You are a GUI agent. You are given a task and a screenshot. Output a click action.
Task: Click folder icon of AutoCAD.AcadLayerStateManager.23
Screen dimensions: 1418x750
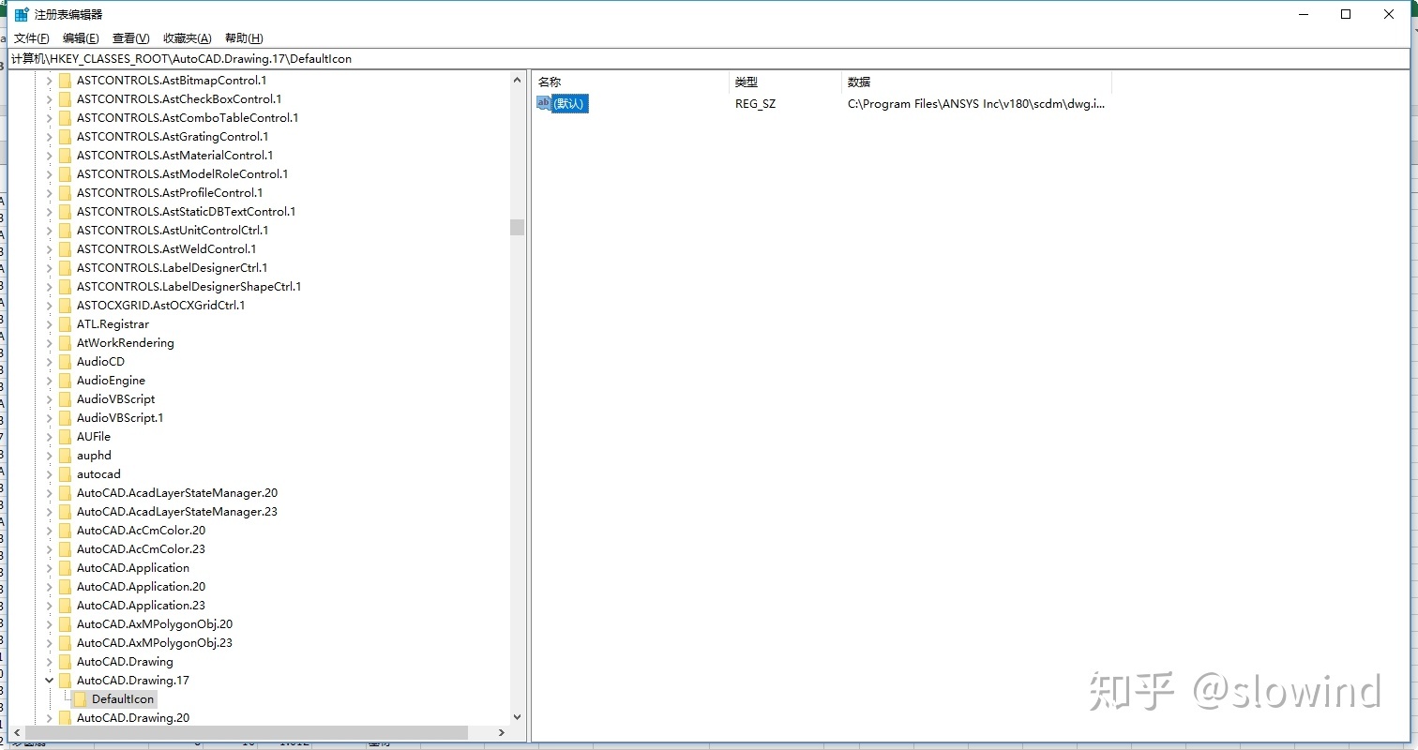65,512
